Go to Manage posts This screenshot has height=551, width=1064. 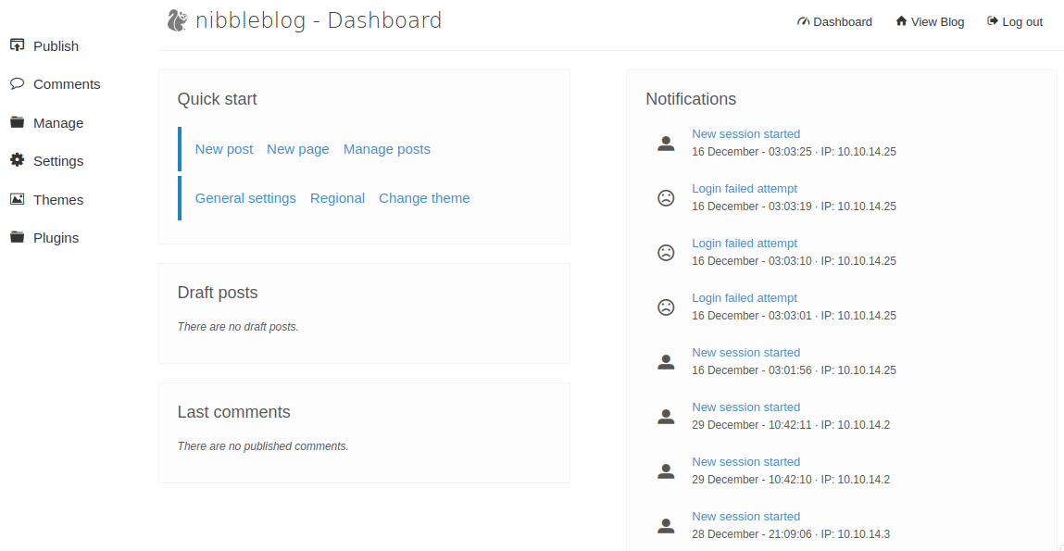386,149
